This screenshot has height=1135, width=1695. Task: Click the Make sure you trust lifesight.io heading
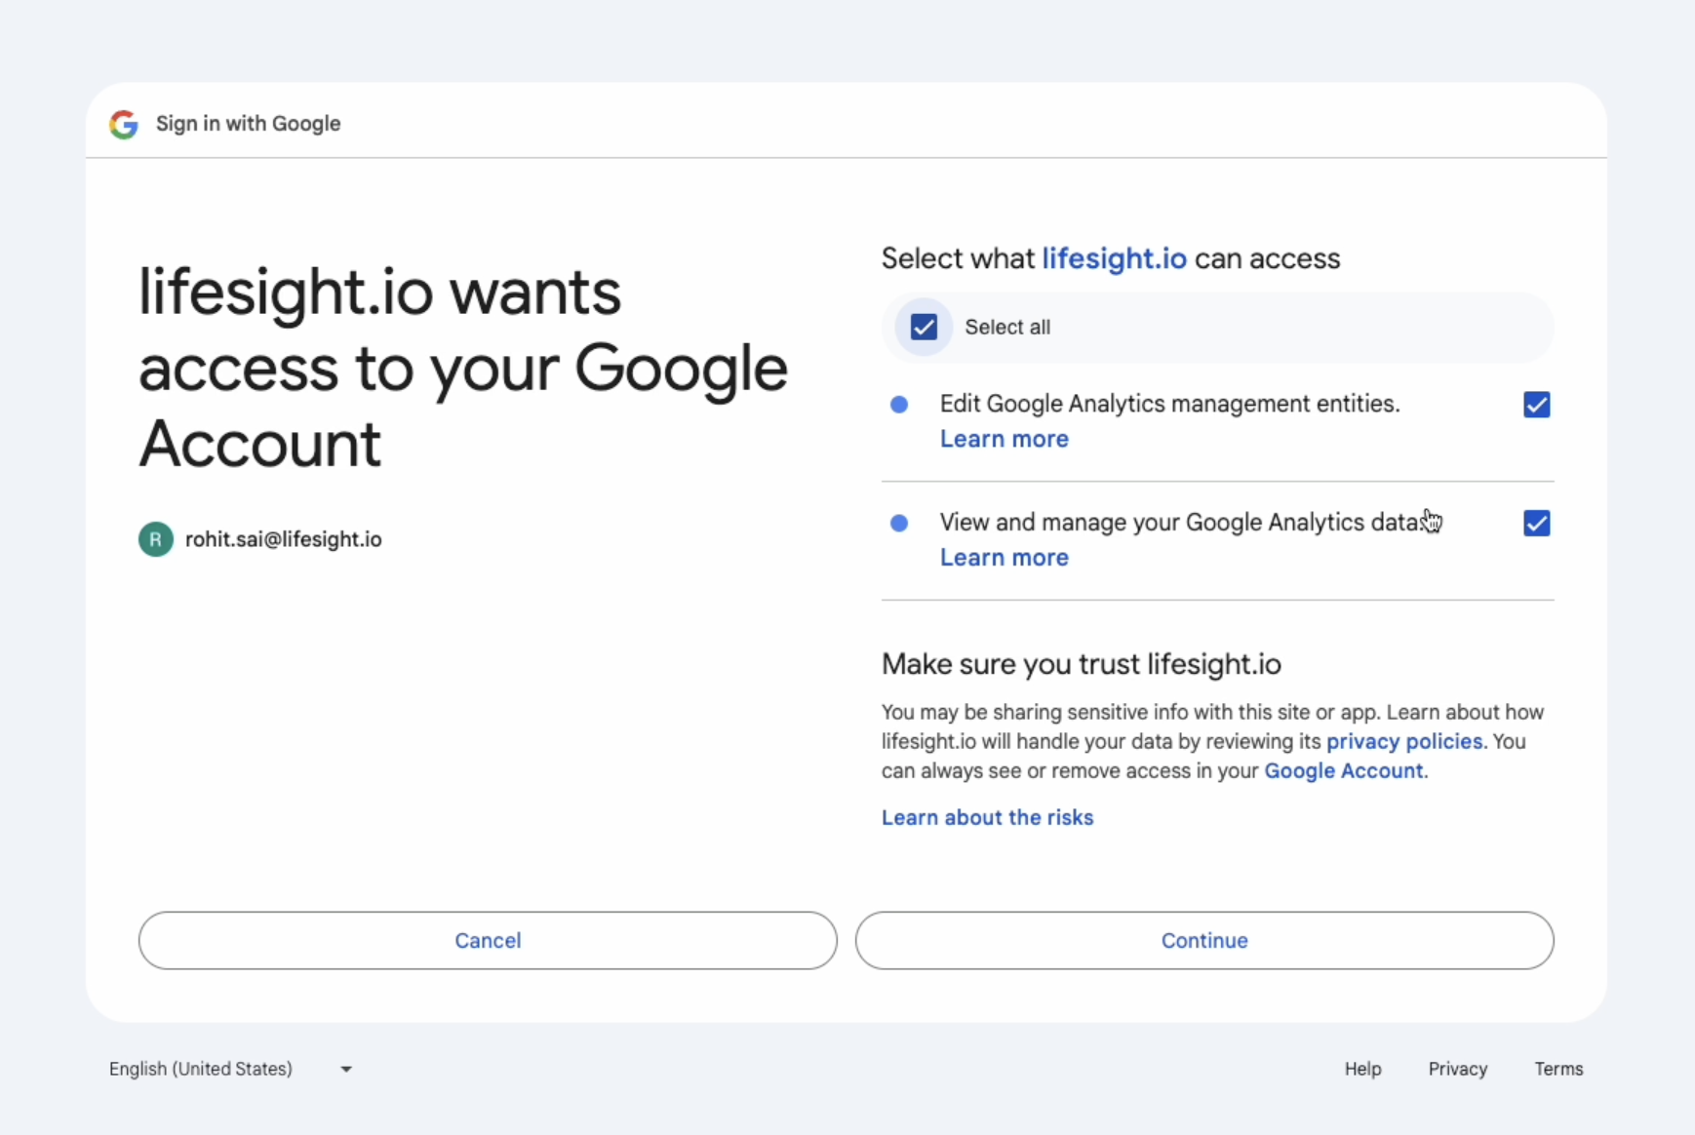click(1081, 664)
